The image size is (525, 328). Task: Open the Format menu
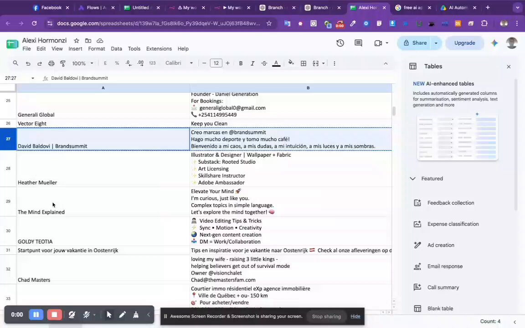pyautogui.click(x=97, y=49)
